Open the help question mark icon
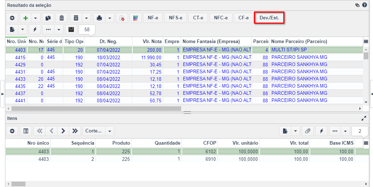 coord(364,5)
